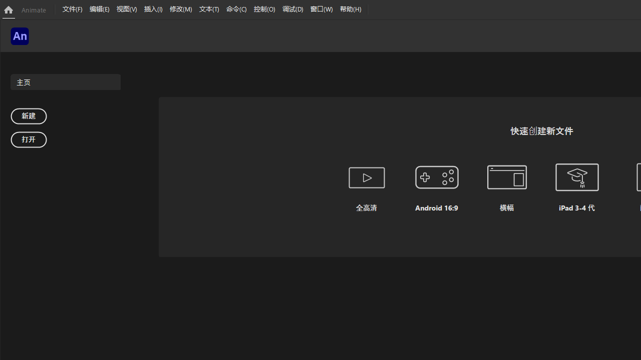641x360 pixels.
Task: Open the 修改(M) menu
Action: [181, 9]
